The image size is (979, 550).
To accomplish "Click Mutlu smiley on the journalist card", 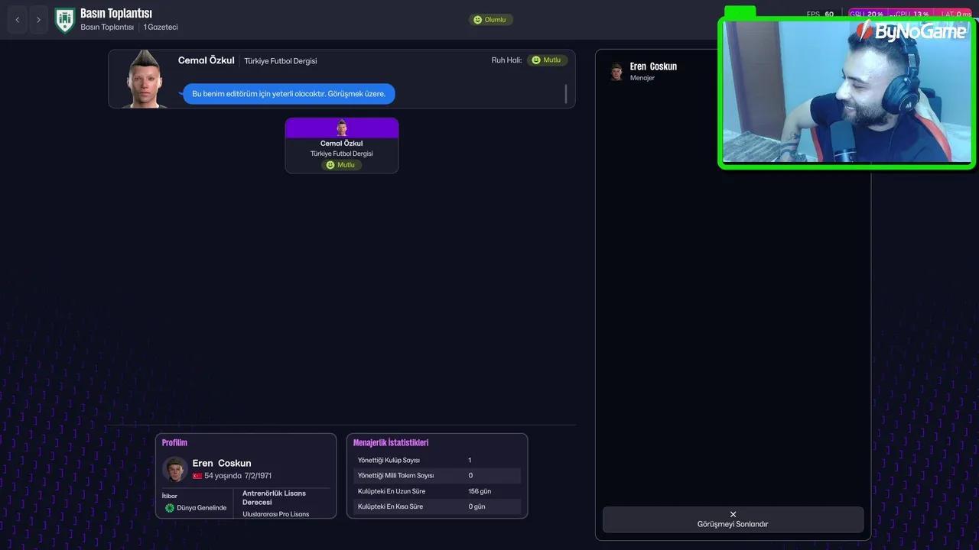I will click(x=331, y=165).
